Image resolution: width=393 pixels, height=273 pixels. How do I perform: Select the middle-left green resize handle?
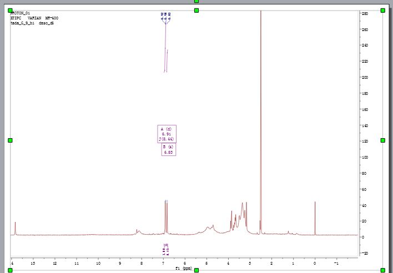click(10, 140)
